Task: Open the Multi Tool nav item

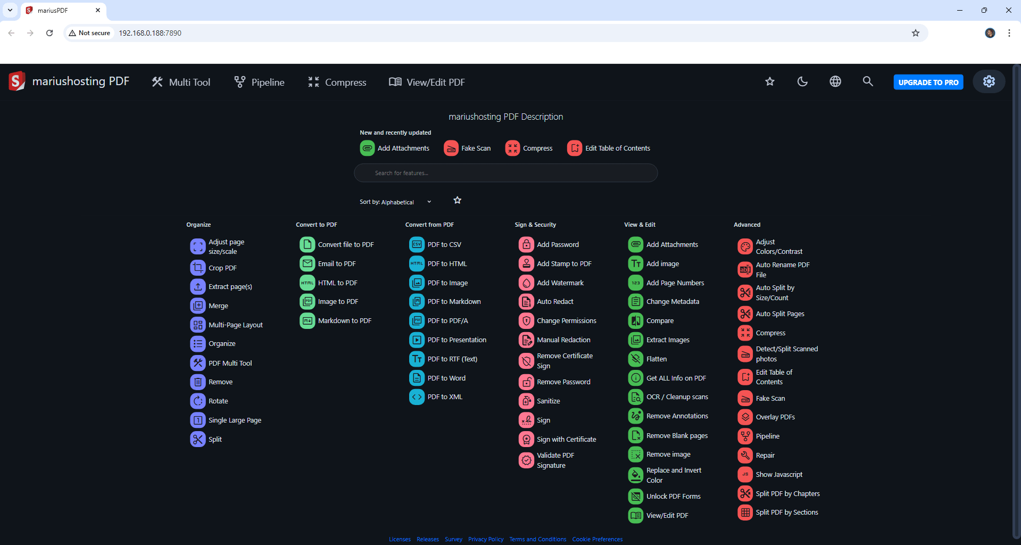Action: coord(181,82)
